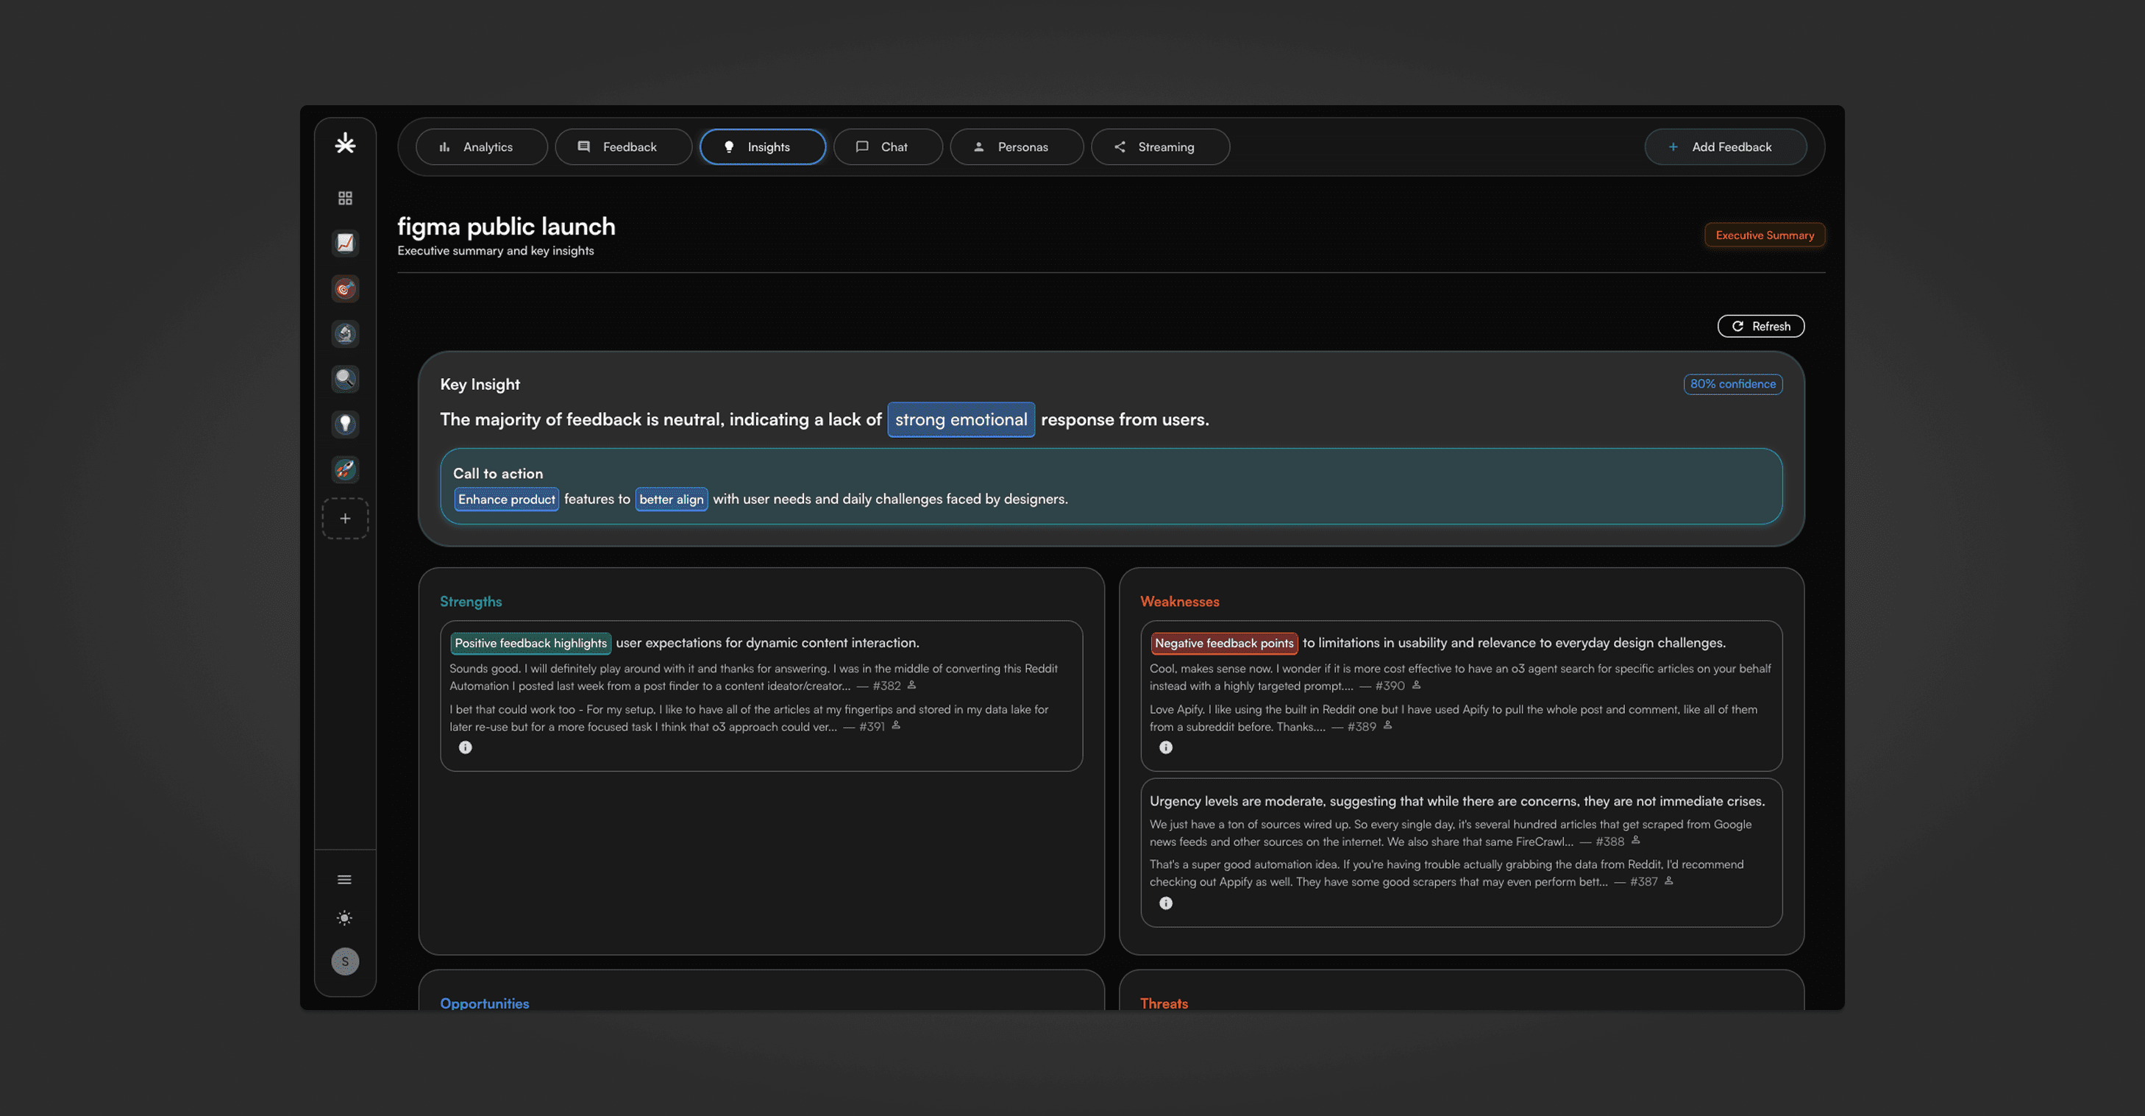Viewport: 2145px width, 1116px height.
Task: Open the dashboard grid icon
Action: point(345,197)
